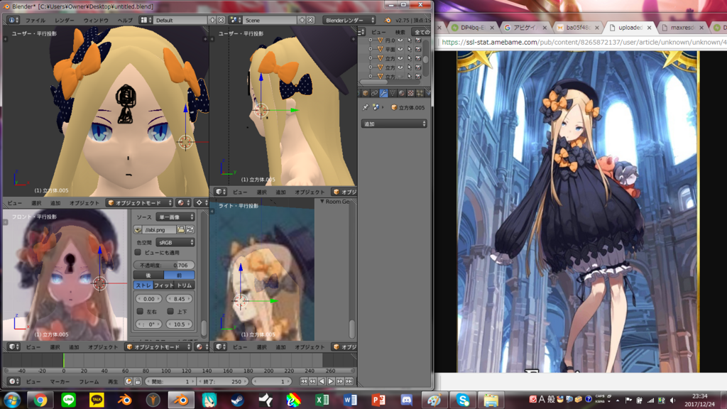Toggle the timeline keyframe auto-record icon
Image resolution: width=727 pixels, height=409 pixels.
(x=129, y=381)
